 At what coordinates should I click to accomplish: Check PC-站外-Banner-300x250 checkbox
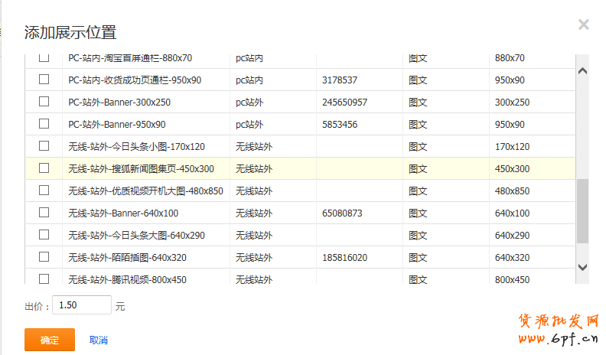point(44,102)
